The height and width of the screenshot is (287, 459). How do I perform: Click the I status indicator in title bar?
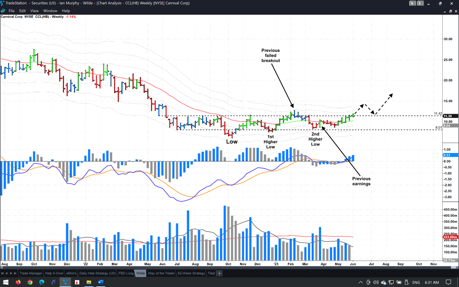pos(420,3)
